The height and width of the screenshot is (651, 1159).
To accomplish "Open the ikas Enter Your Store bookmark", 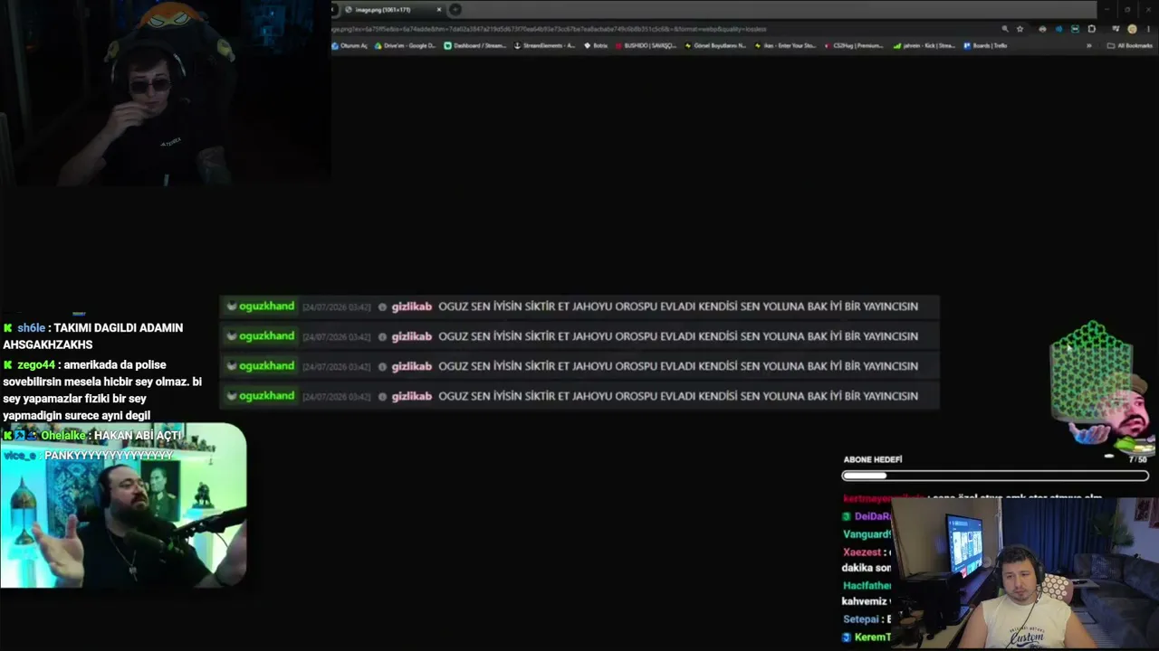I will pos(785,45).
